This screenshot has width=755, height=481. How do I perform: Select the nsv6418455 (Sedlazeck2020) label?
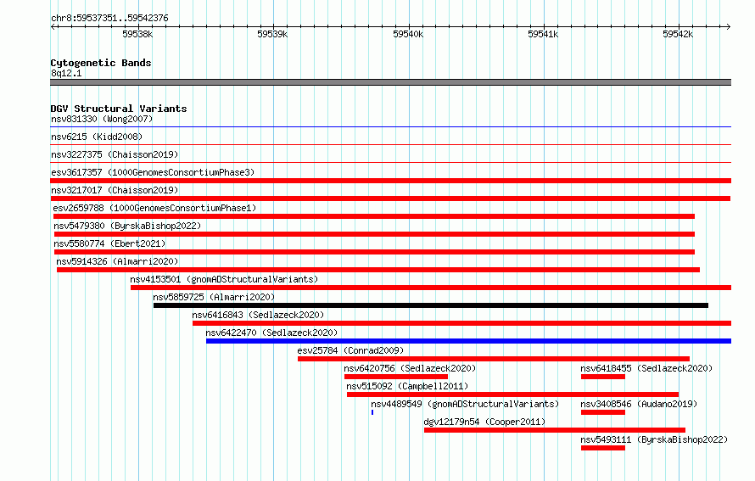click(646, 368)
